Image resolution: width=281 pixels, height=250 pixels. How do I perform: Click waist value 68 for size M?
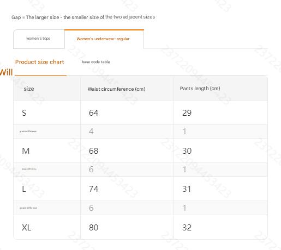(x=94, y=151)
